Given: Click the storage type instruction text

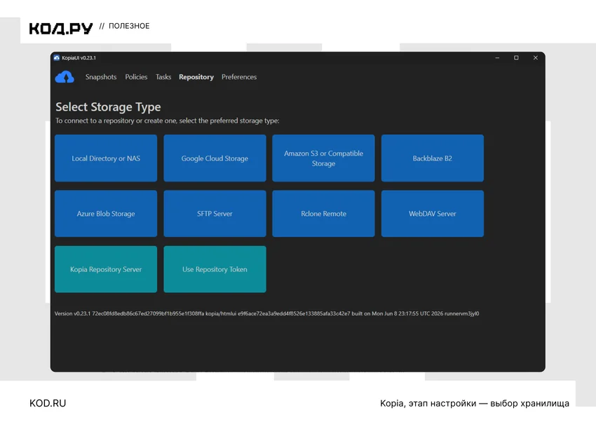Looking at the screenshot, I should pos(168,121).
